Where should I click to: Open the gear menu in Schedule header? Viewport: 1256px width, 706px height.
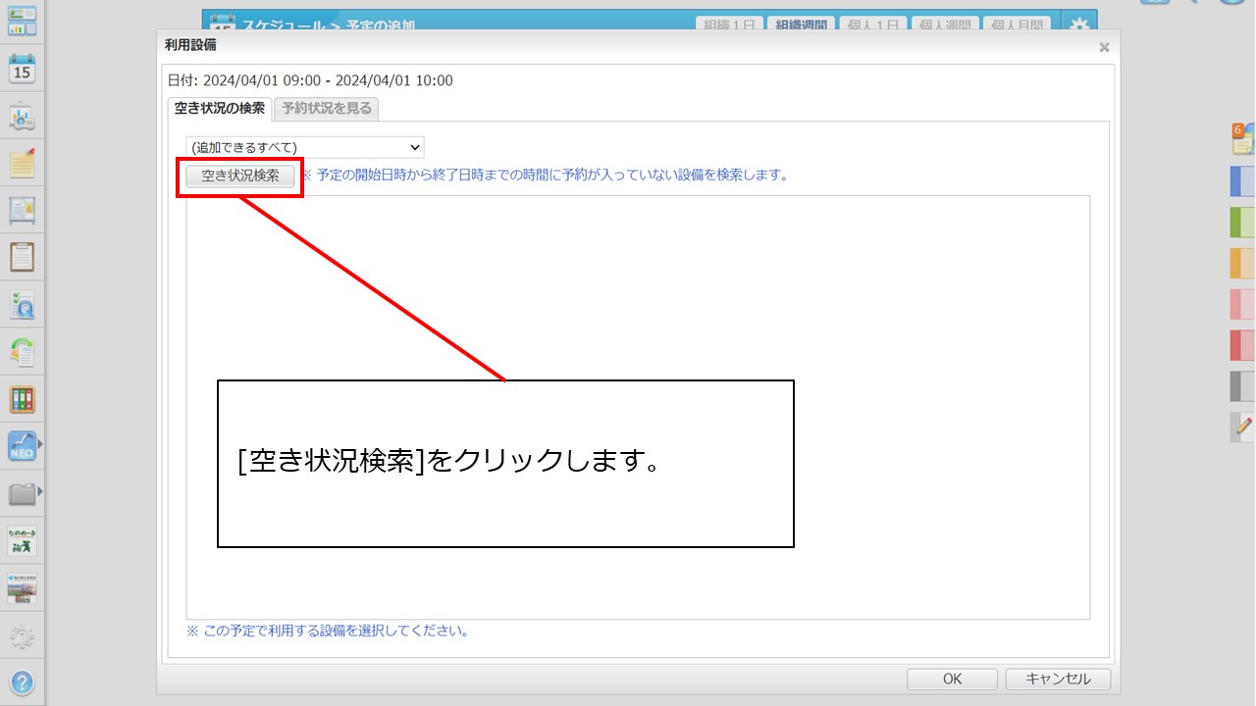tap(1079, 25)
